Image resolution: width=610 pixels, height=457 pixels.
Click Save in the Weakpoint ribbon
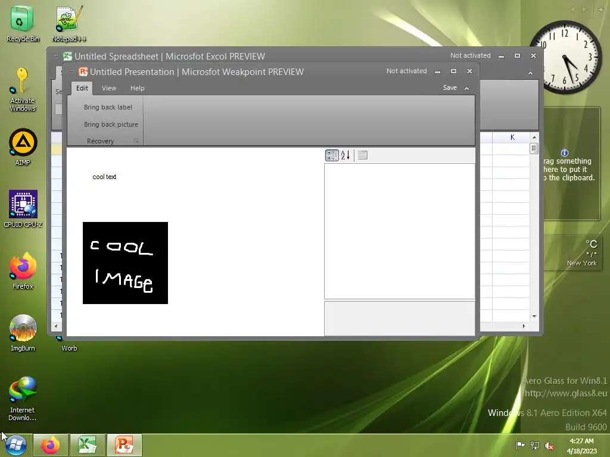450,88
